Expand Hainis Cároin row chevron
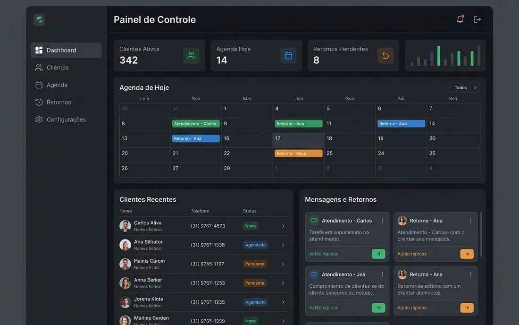The height and width of the screenshot is (325, 519). tap(283, 264)
